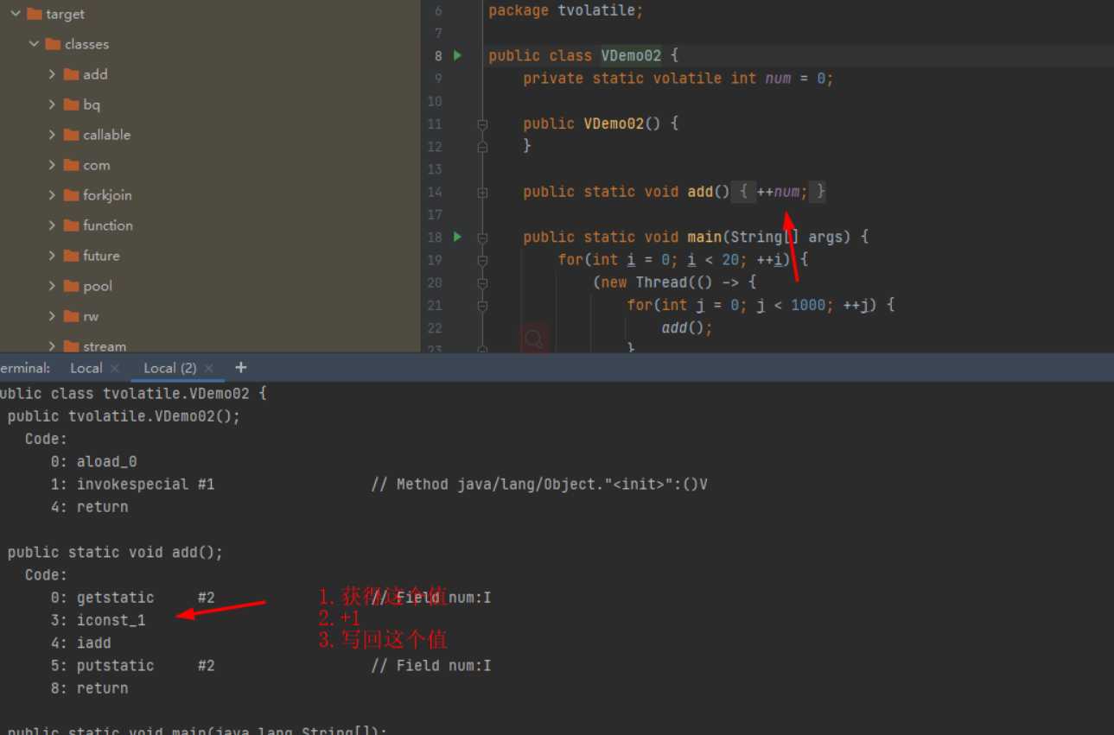Image resolution: width=1114 pixels, height=735 pixels.
Task: Run class VDemo02 gutter arrow
Action: (x=458, y=55)
